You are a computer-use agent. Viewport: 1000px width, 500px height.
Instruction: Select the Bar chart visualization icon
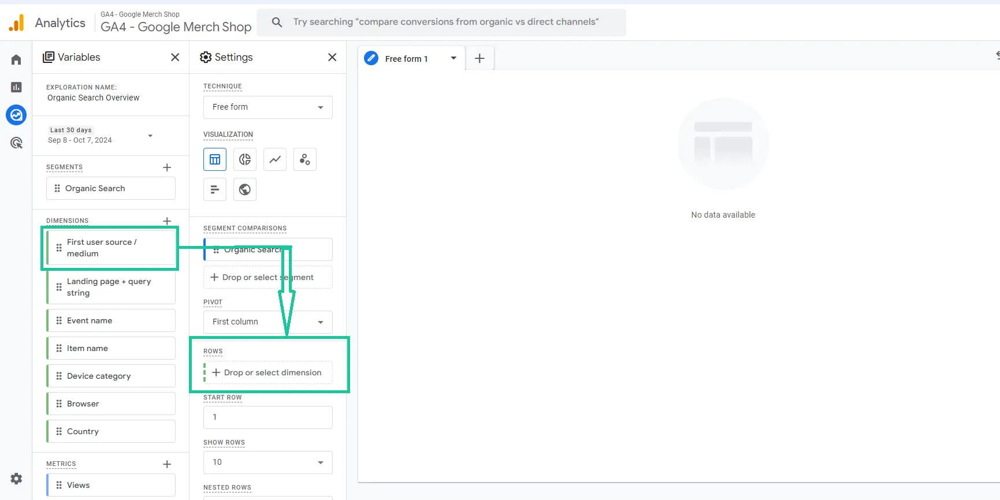pyautogui.click(x=215, y=189)
